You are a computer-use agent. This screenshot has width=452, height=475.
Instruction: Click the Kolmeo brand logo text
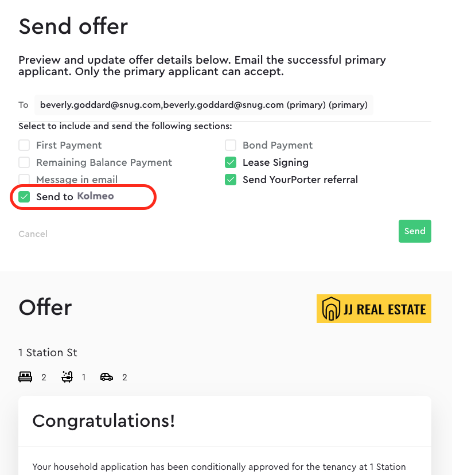(95, 196)
